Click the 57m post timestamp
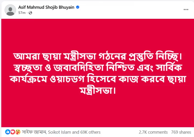The width and height of the screenshot is (194, 137). 22,13
